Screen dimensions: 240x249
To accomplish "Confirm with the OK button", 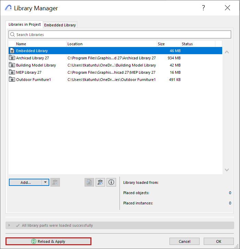I will tap(218, 241).
